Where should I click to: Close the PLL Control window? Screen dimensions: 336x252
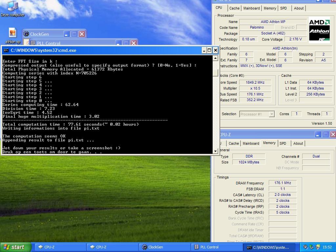click(x=134, y=43)
